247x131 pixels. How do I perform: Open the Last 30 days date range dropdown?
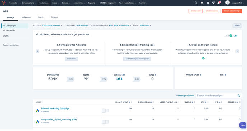[x=83, y=25]
